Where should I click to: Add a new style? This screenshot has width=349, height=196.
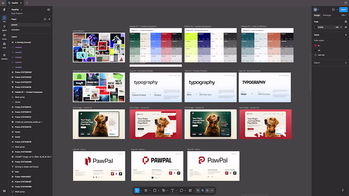(x=346, y=35)
